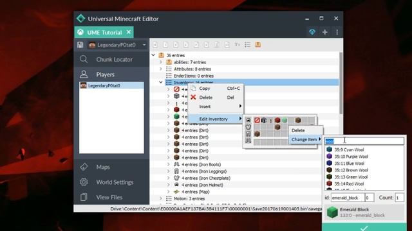Click the damage value field showing 0
Viewport: 412px width, 231px height.
pos(369,198)
